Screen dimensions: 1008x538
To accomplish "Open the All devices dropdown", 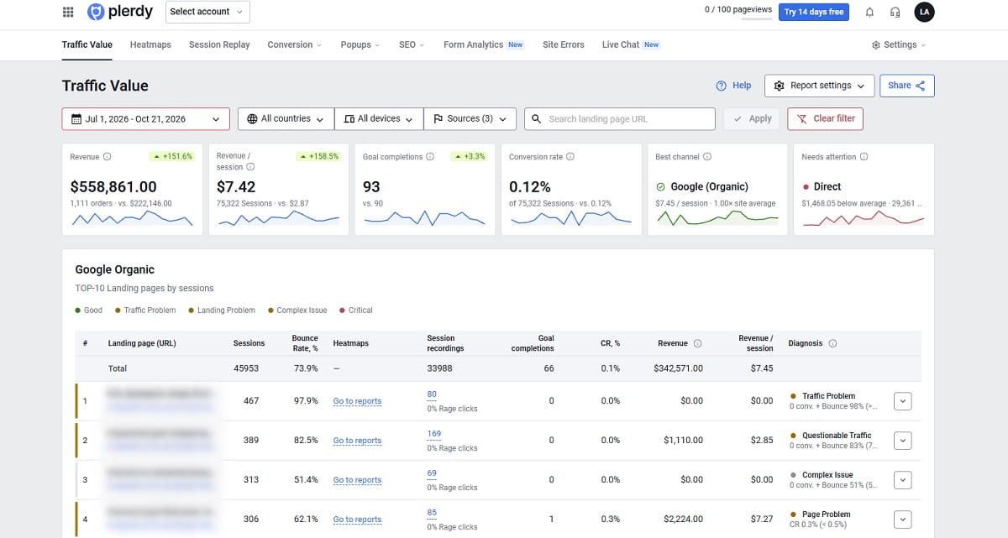I will click(379, 119).
